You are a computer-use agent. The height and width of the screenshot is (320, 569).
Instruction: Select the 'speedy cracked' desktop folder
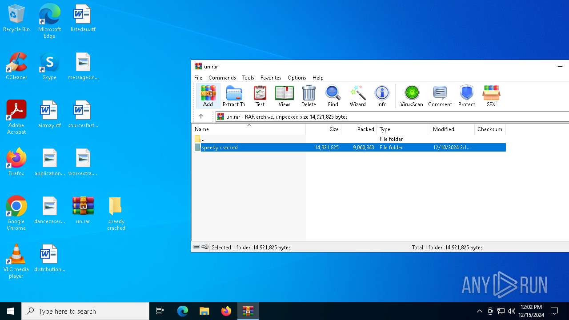pyautogui.click(x=116, y=214)
